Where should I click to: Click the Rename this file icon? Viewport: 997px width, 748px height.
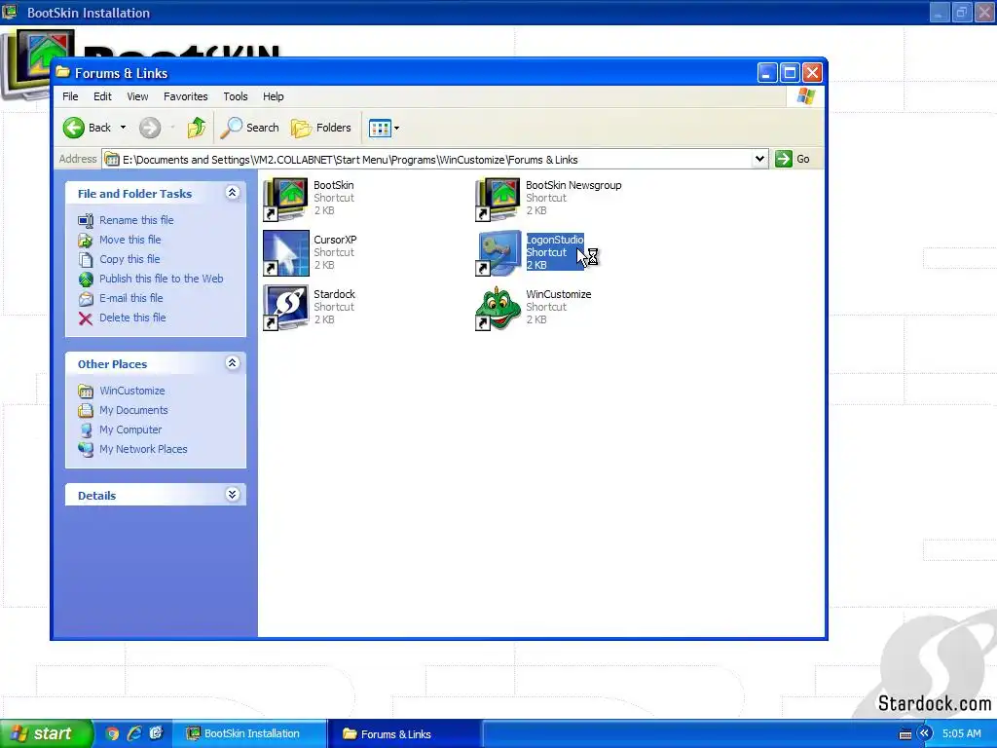[86, 221]
